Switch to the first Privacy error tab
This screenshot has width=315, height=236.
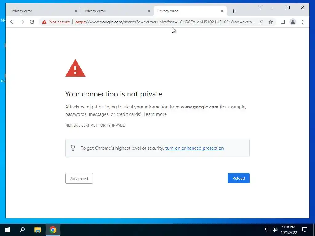42,11
